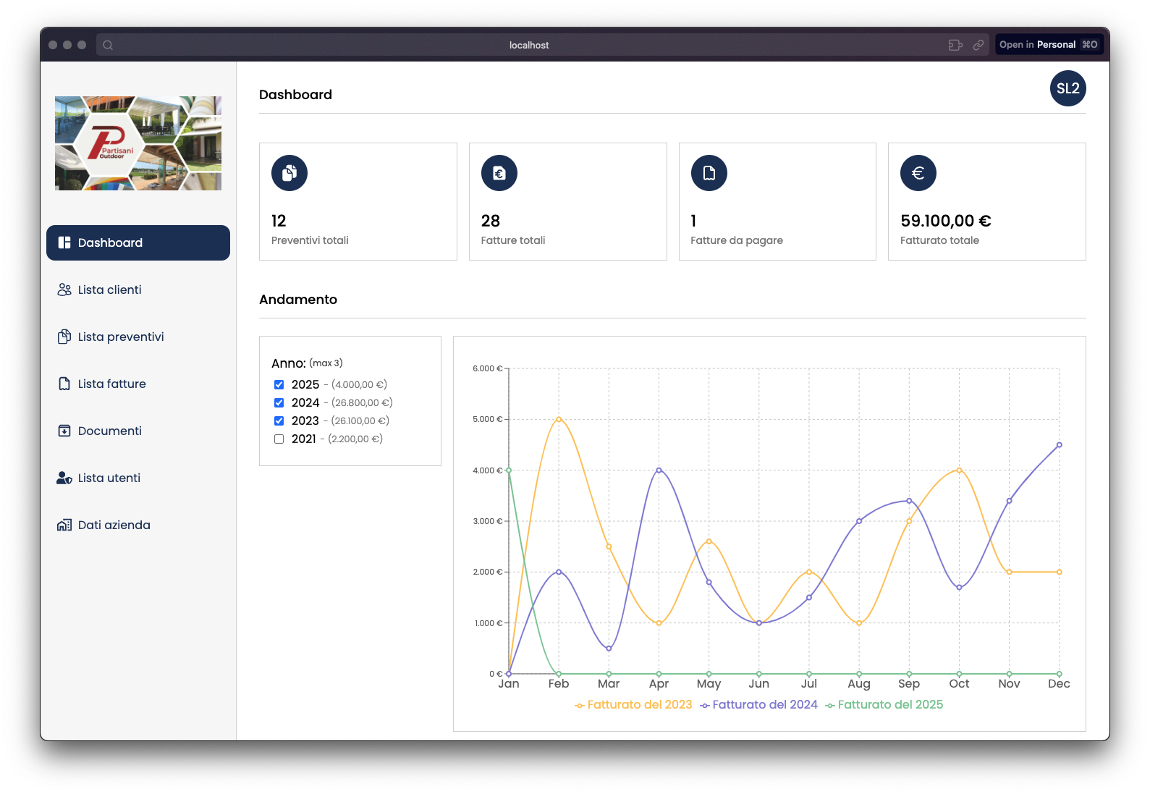Click the Fatture totali euro invoice icon
The width and height of the screenshot is (1150, 794).
coord(499,173)
